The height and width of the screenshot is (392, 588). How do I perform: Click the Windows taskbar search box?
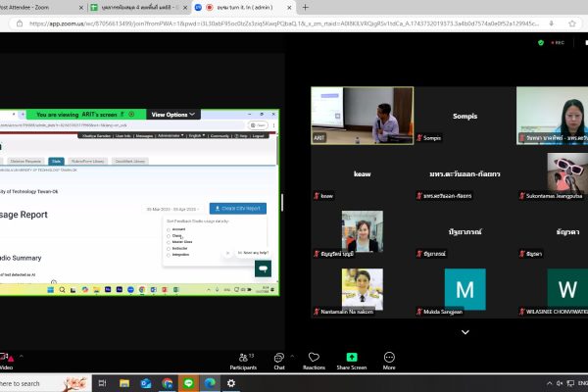tap(45, 383)
